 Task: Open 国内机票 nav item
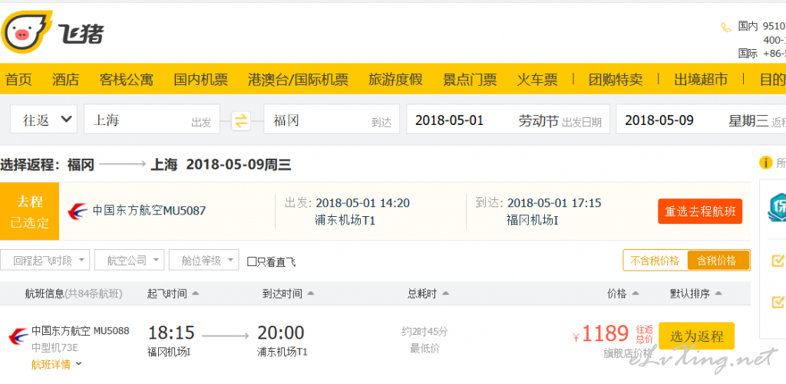click(x=200, y=80)
